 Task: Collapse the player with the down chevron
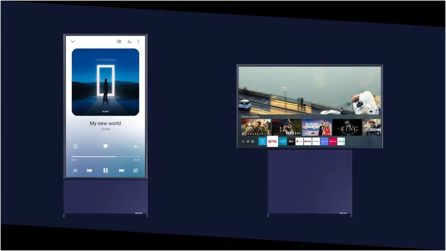click(x=72, y=41)
